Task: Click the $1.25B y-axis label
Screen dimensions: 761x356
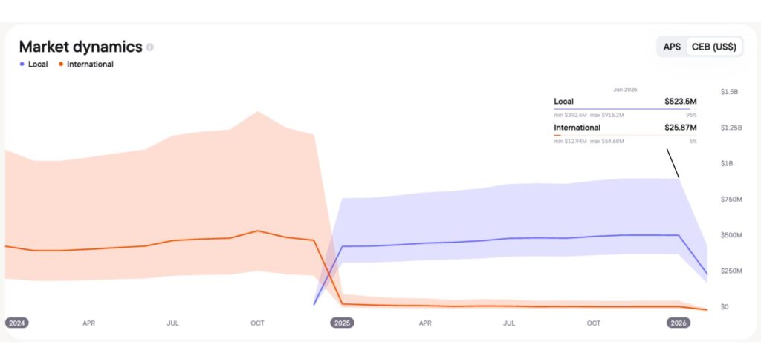Action: [x=731, y=128]
